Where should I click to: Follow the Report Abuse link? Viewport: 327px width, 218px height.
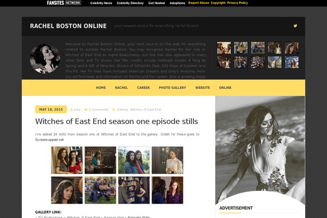[x=198, y=3]
